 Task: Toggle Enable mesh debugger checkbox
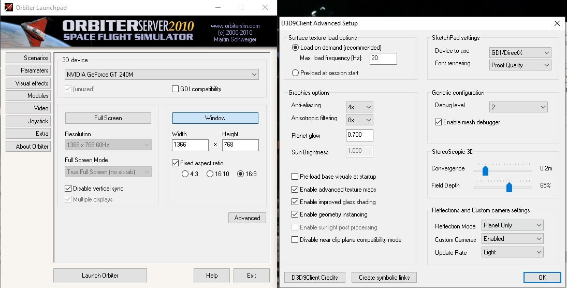(438, 122)
